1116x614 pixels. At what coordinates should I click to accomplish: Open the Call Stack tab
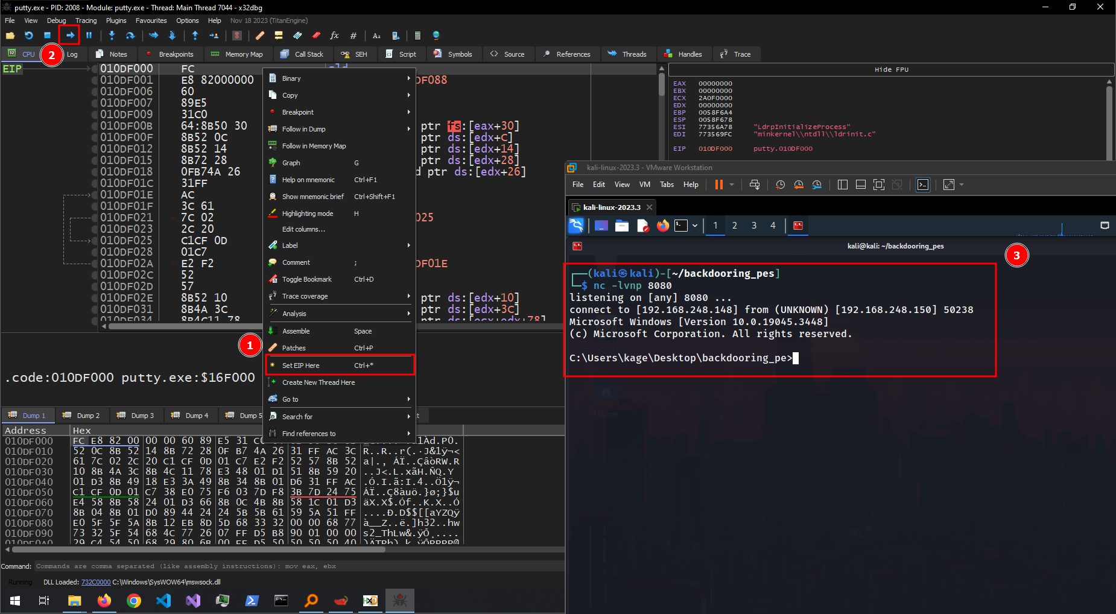302,54
